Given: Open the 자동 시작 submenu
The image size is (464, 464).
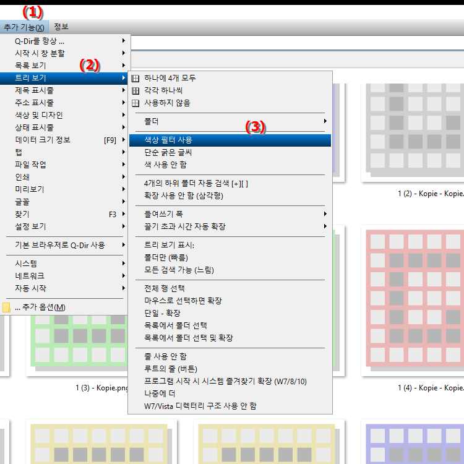Looking at the screenshot, I should pyautogui.click(x=64, y=288).
